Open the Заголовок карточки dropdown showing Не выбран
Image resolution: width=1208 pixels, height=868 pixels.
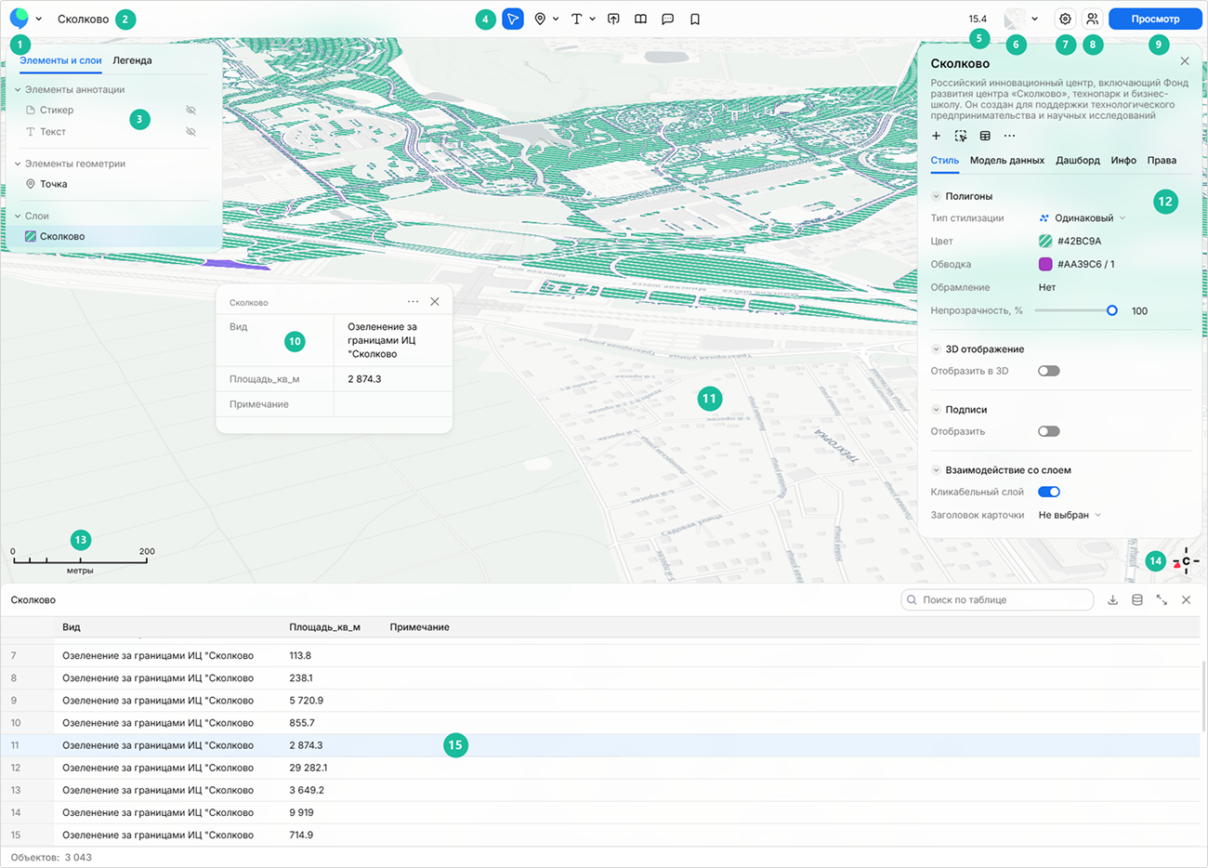(x=1070, y=515)
